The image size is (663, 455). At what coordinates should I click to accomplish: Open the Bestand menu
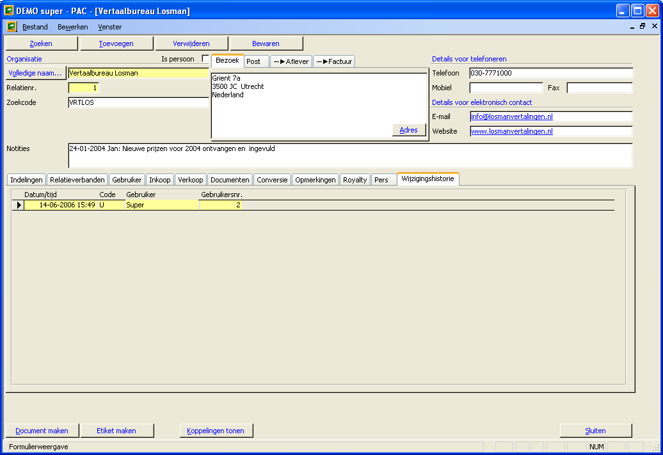[x=35, y=27]
